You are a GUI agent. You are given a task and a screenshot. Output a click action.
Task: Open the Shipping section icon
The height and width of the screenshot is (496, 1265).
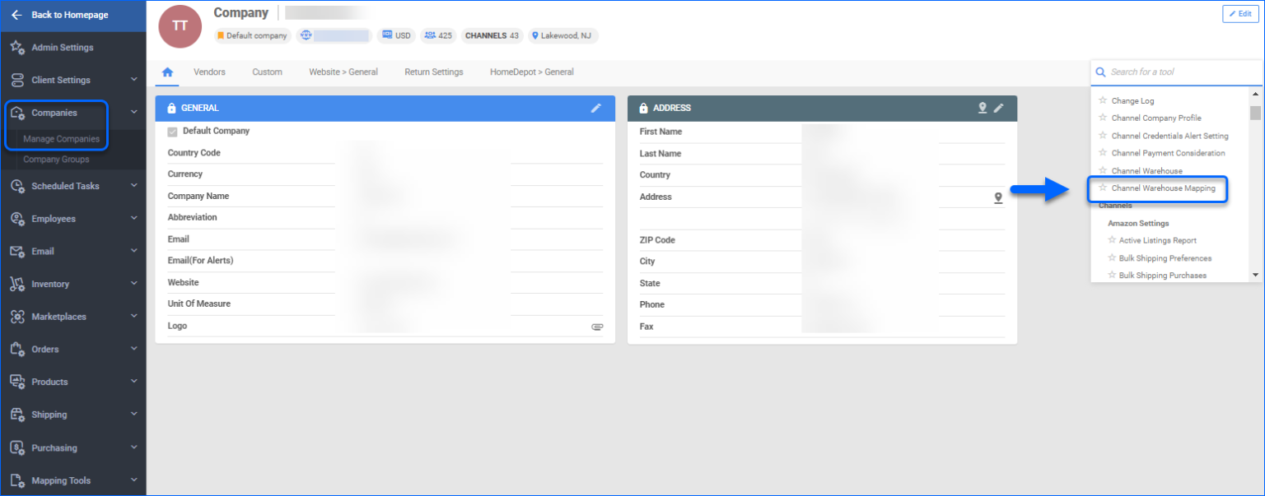[16, 415]
